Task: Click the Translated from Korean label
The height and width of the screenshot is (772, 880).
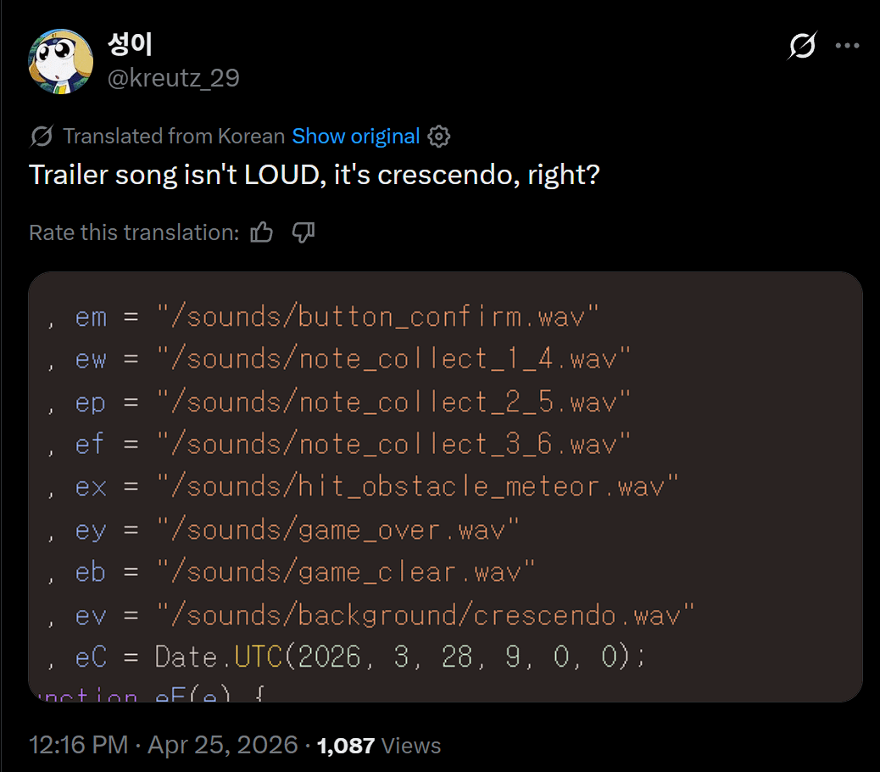Action: [174, 137]
